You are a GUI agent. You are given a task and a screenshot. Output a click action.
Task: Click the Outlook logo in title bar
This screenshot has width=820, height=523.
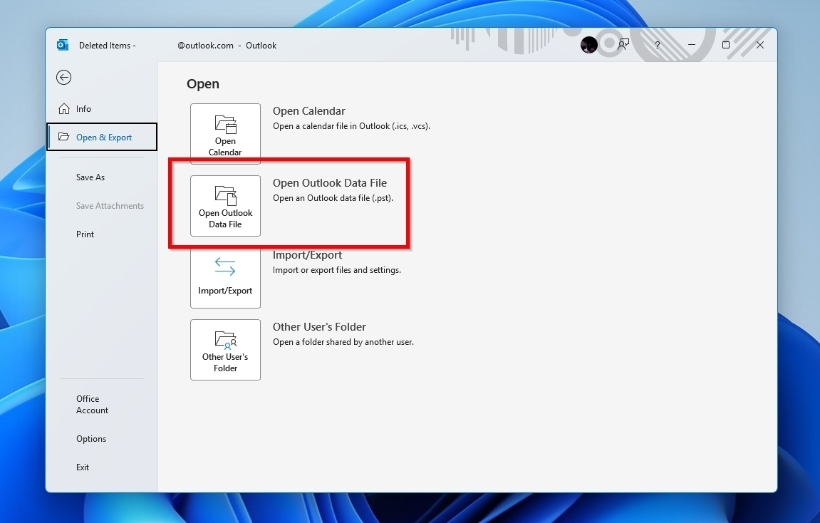click(x=62, y=45)
